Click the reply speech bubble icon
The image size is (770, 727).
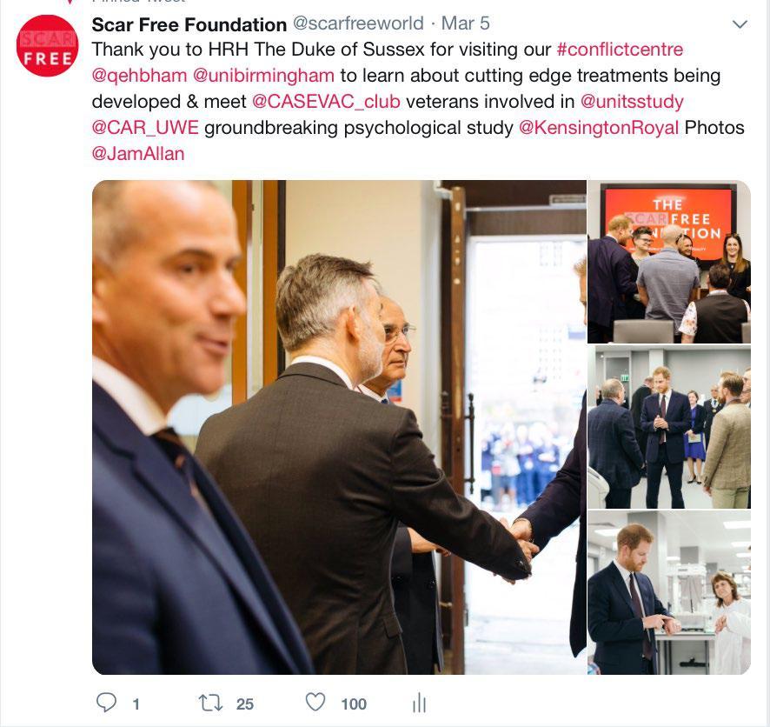tap(106, 703)
